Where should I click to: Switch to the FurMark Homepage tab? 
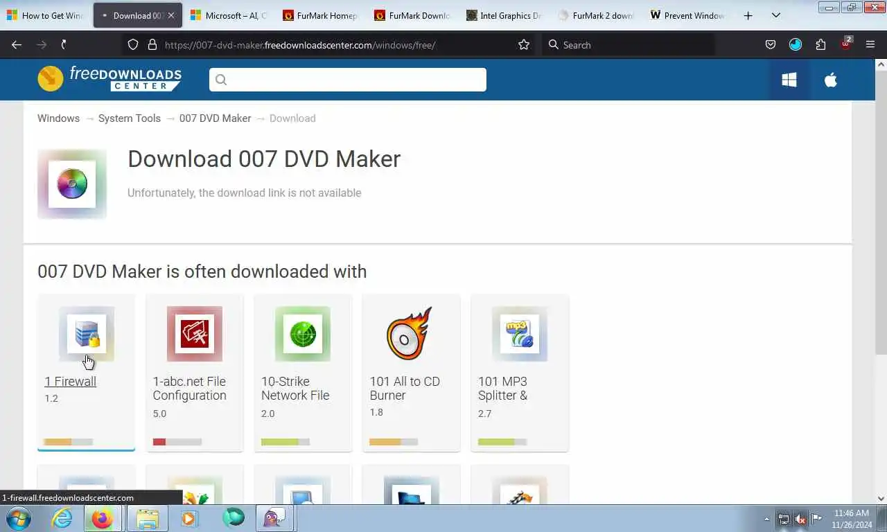pos(320,15)
